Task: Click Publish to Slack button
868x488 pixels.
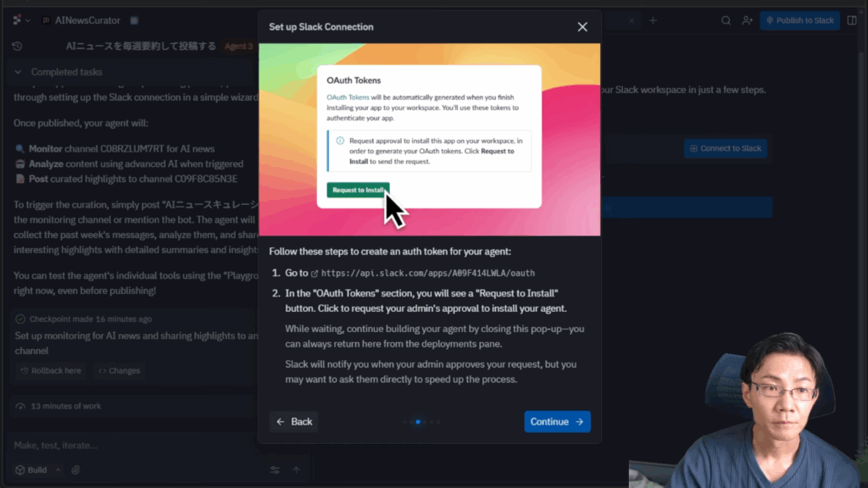Action: [800, 20]
